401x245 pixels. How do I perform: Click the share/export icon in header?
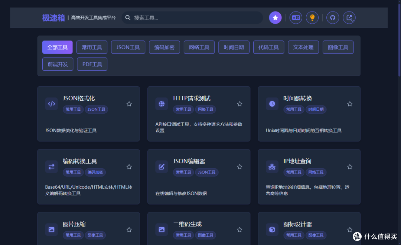click(x=349, y=18)
